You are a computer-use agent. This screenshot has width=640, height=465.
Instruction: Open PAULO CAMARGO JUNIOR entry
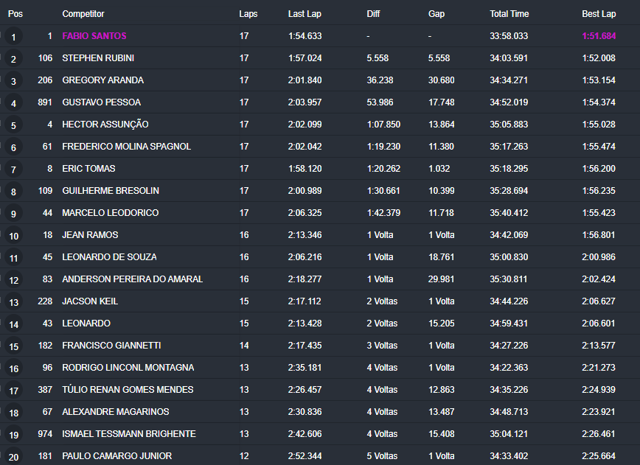pyautogui.click(x=116, y=456)
